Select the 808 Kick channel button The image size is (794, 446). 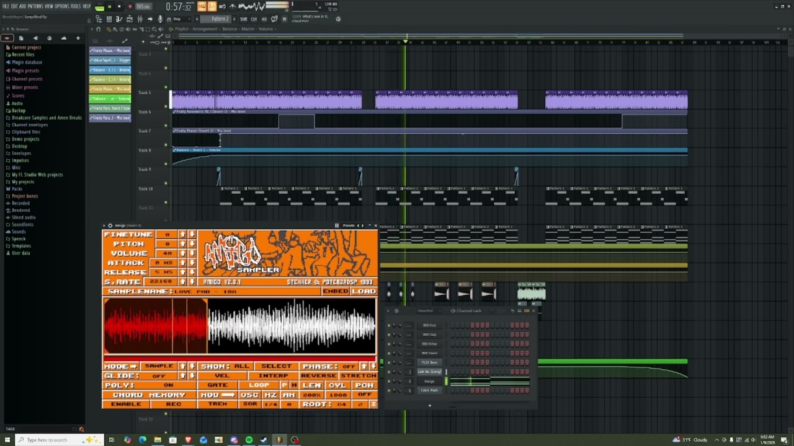pyautogui.click(x=429, y=325)
